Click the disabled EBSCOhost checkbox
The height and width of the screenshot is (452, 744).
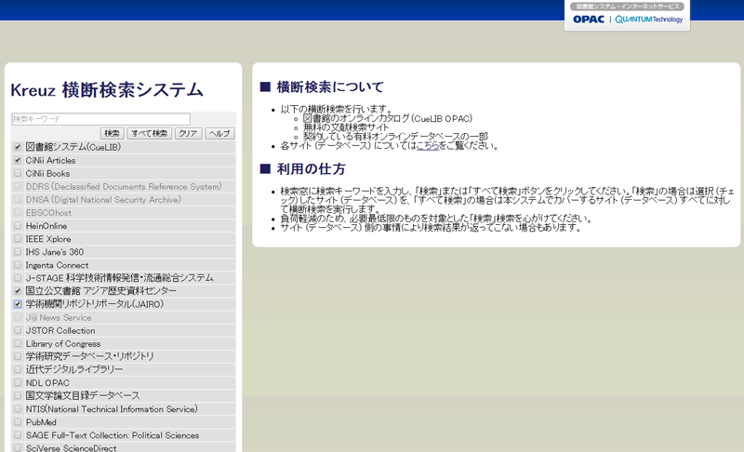point(18,212)
